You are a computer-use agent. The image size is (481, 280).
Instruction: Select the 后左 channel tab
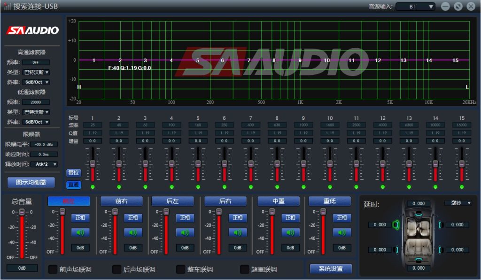coord(173,201)
